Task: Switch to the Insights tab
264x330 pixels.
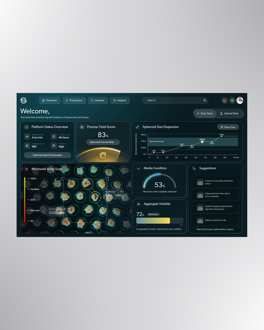Action: pos(120,100)
